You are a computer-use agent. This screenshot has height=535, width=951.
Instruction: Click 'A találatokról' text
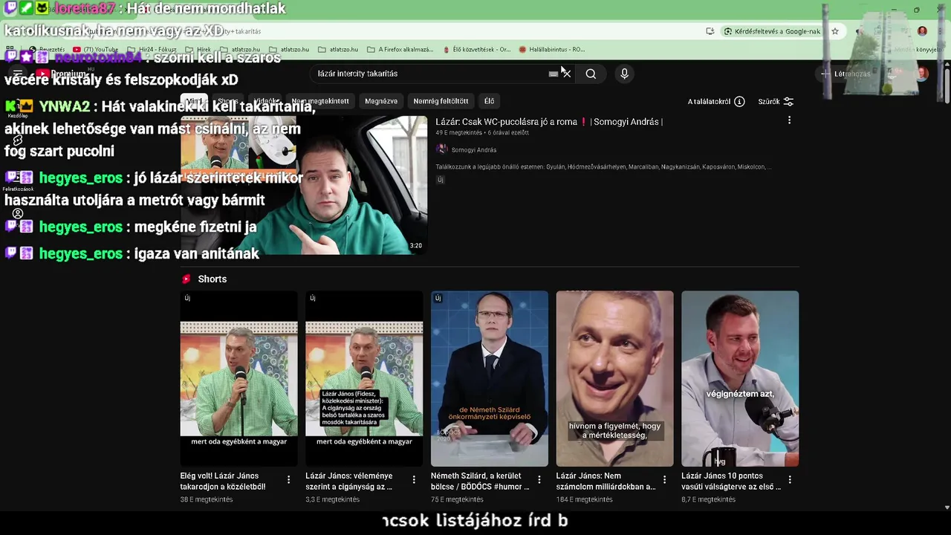click(x=709, y=101)
